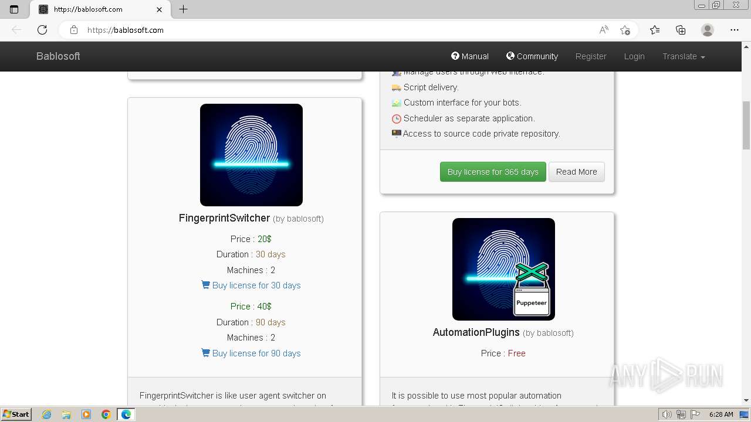Click the Read More button
The height and width of the screenshot is (422, 751).
click(x=577, y=172)
